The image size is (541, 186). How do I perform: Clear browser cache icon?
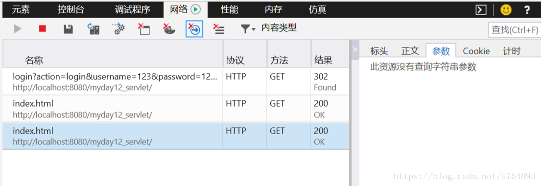point(144,29)
